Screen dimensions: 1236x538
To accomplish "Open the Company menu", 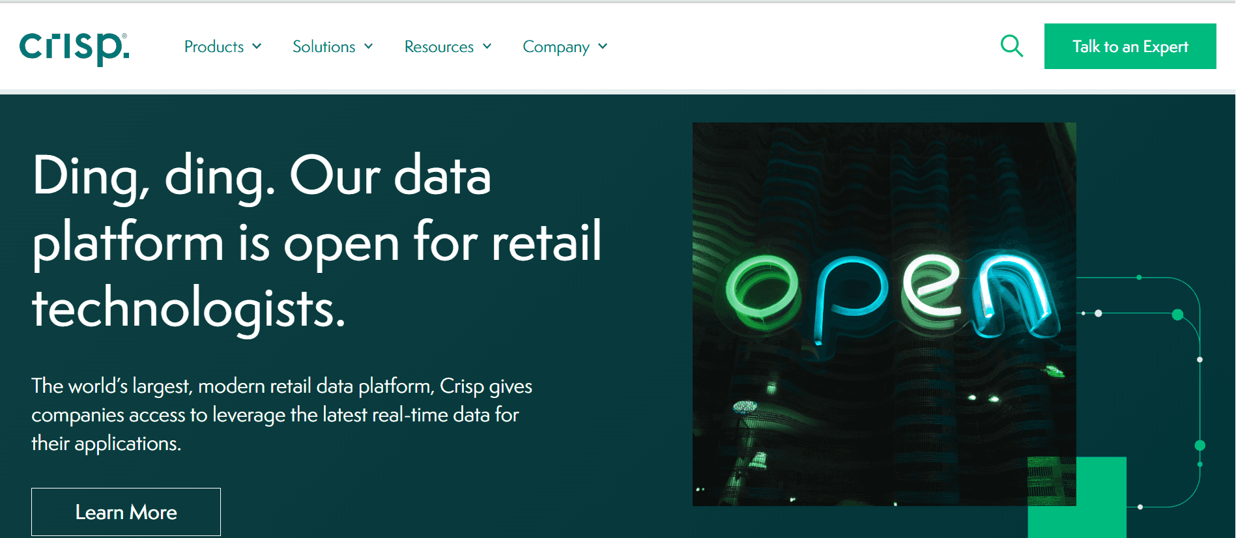I will point(565,47).
